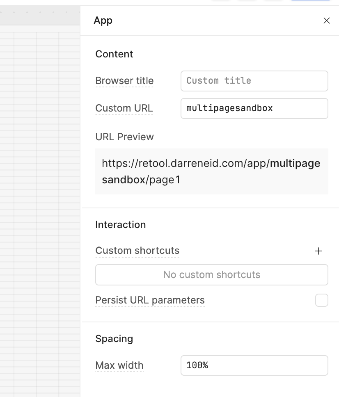Click the Custom shortcuts label
Image resolution: width=339 pixels, height=397 pixels.
coord(137,251)
